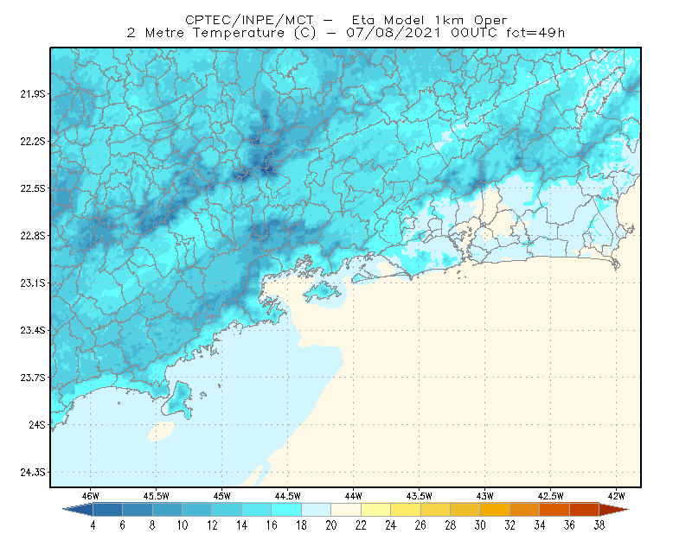
Task: Click the legend number 30
Action: [480, 525]
